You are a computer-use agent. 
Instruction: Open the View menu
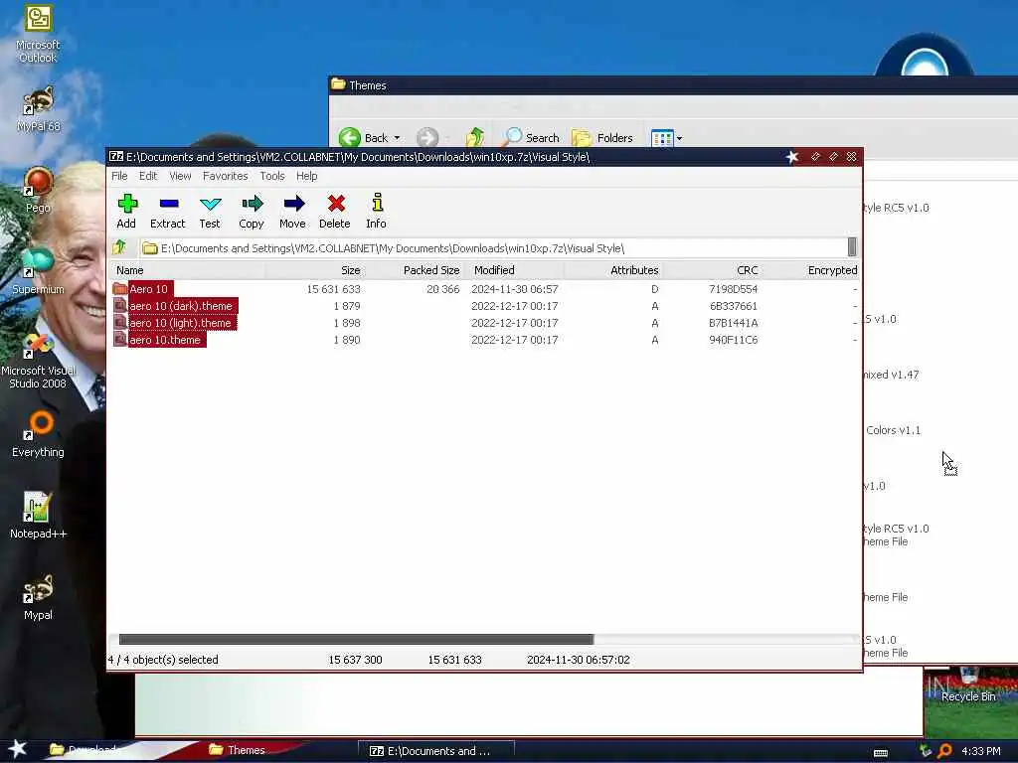[x=181, y=176]
